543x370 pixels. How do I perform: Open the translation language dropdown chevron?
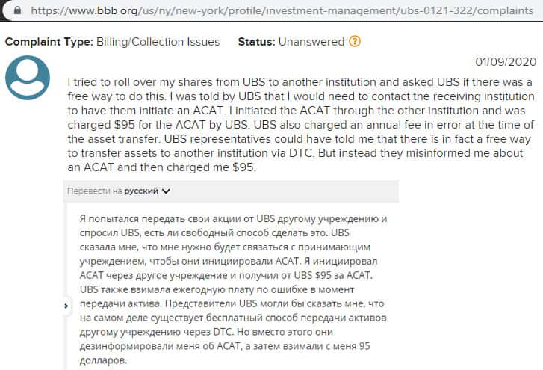(x=166, y=191)
